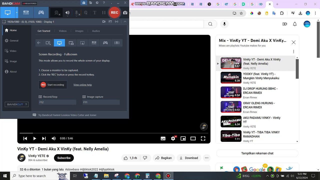Viewport: 320px width, 180px height.
Task: Click the Bandicut button
Action: click(16, 104)
